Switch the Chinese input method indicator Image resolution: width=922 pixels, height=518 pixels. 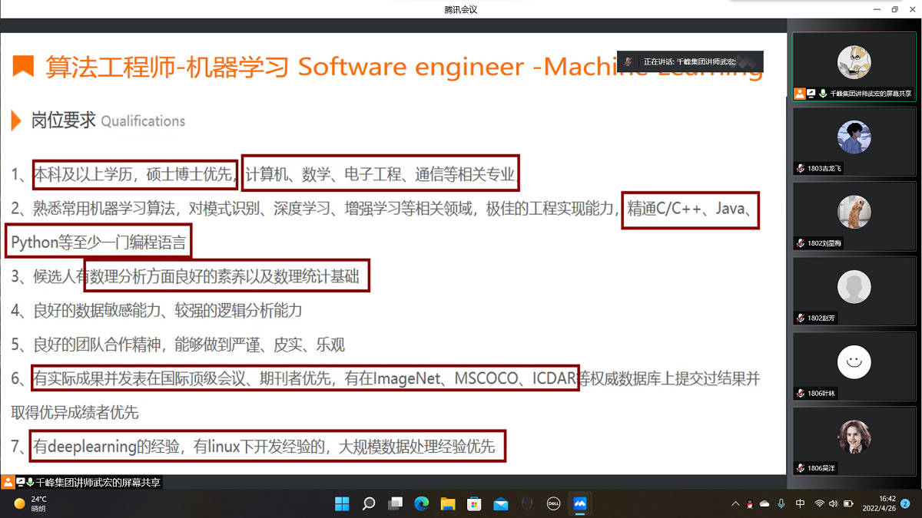(x=801, y=504)
